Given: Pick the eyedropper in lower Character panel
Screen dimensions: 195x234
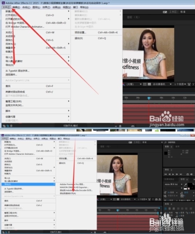Looking at the screenshot, I should [186, 184].
